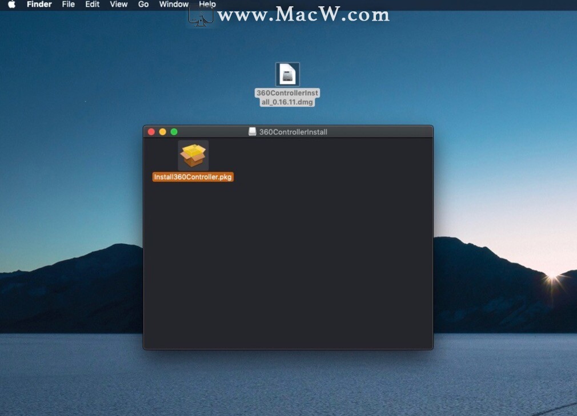Open the Finder menu
The width and height of the screenshot is (577, 416).
click(x=39, y=5)
